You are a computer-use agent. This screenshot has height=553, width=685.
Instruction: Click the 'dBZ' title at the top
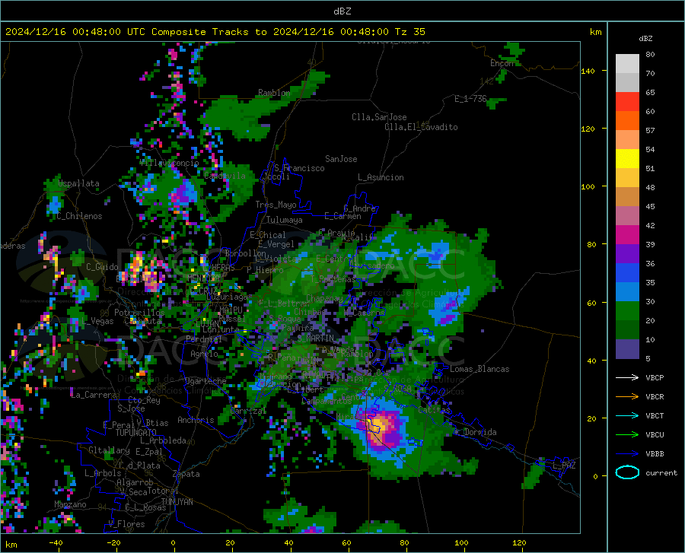342,11
